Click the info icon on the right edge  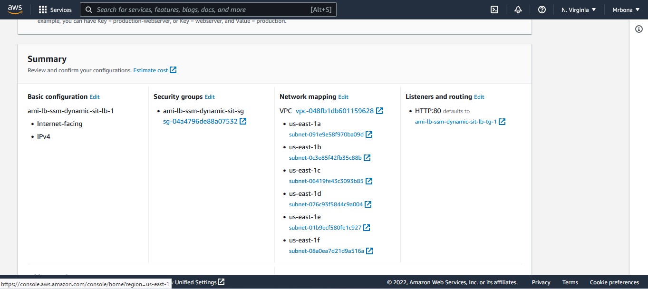click(x=639, y=29)
